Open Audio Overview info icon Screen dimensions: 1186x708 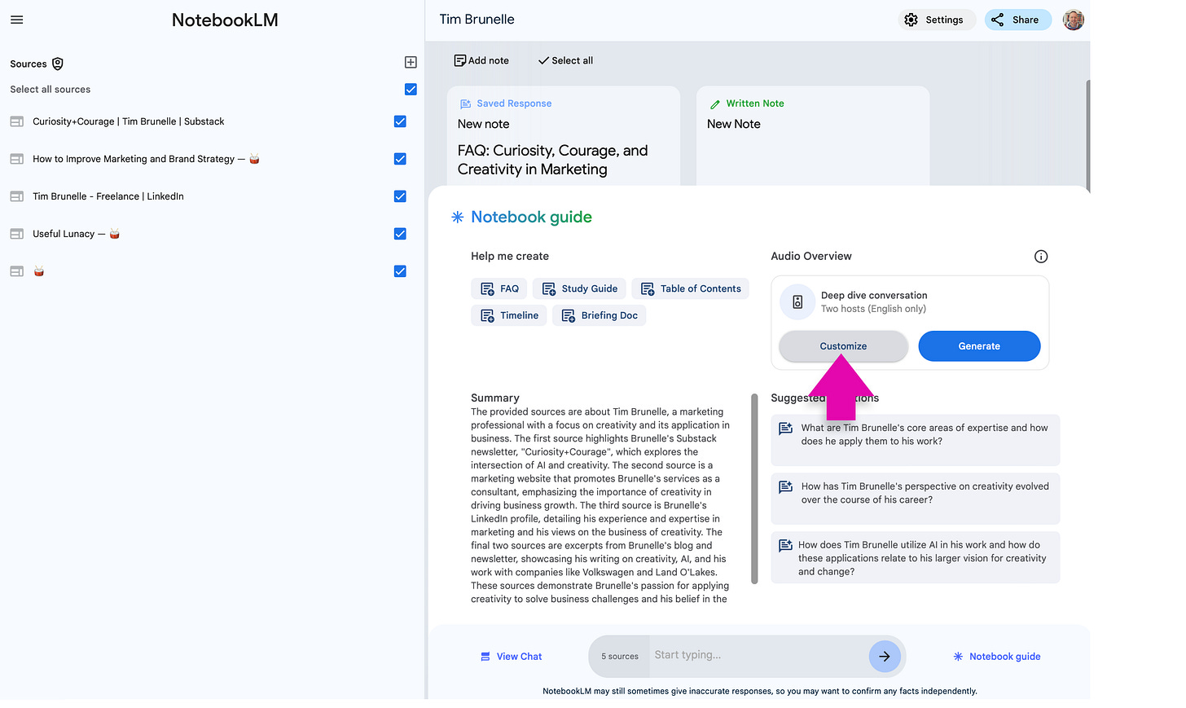tap(1041, 257)
